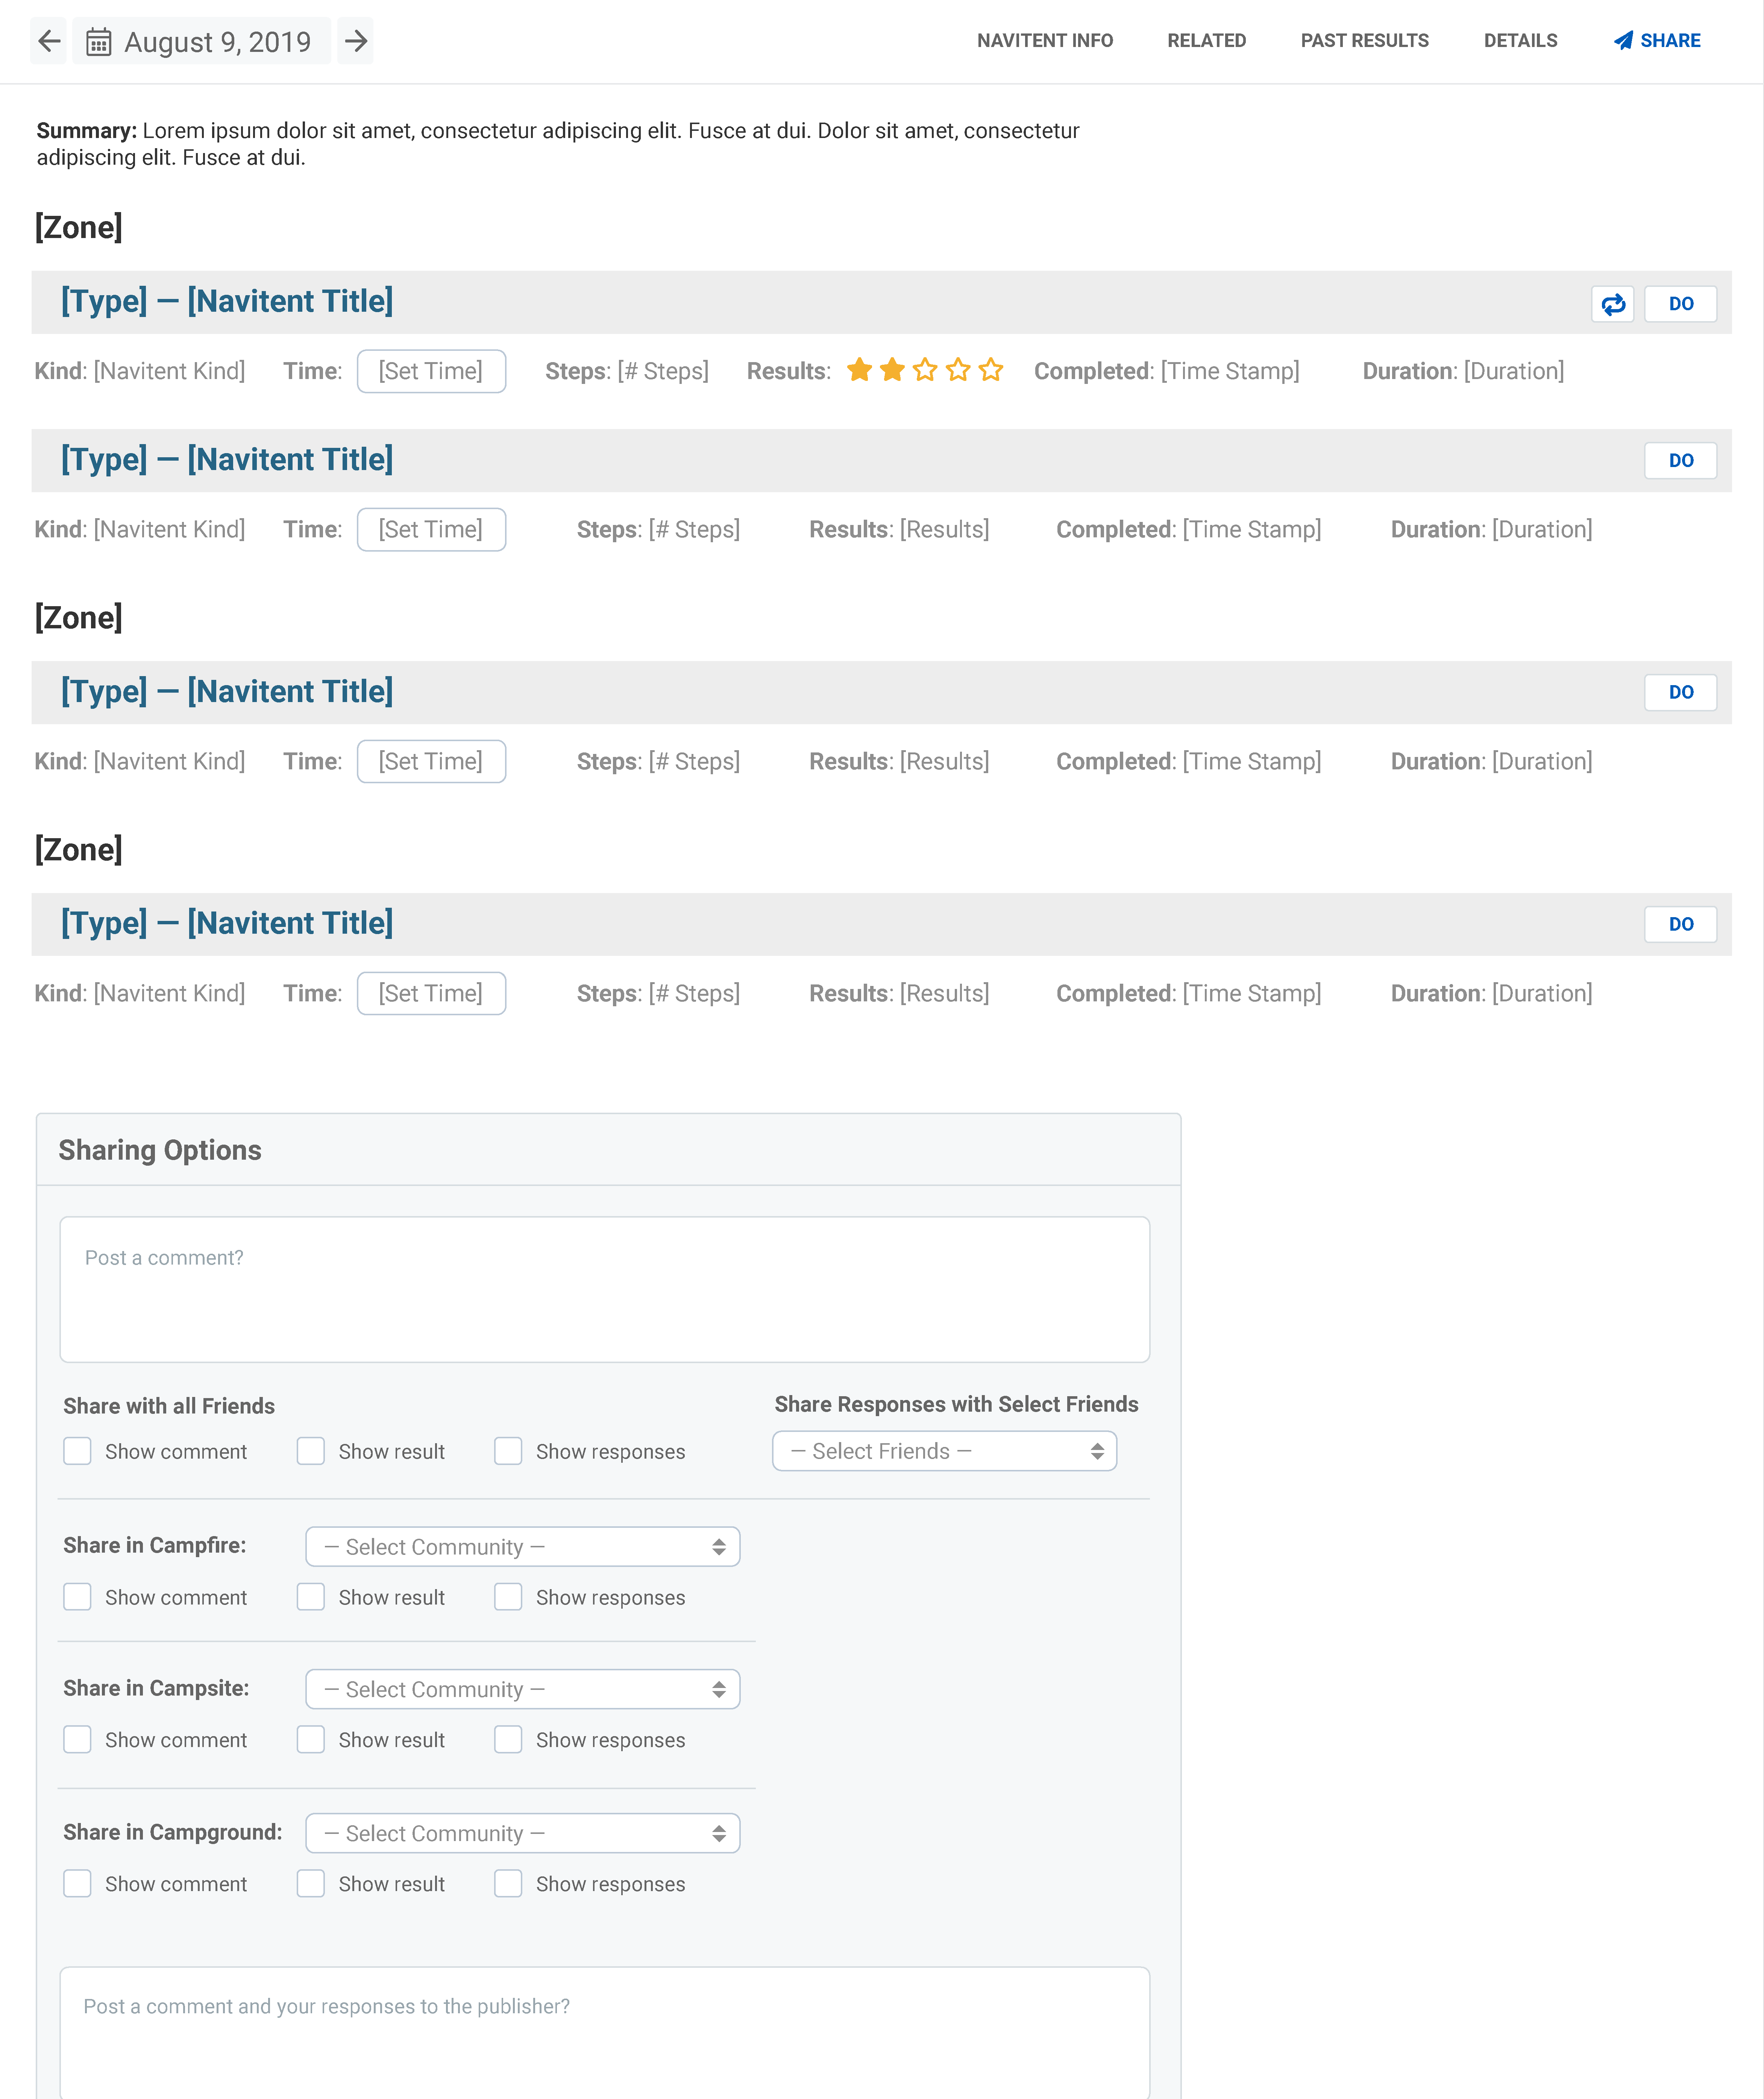Open third [Type] — [Navitent Title] link
The width and height of the screenshot is (1764, 2099).
point(227,691)
